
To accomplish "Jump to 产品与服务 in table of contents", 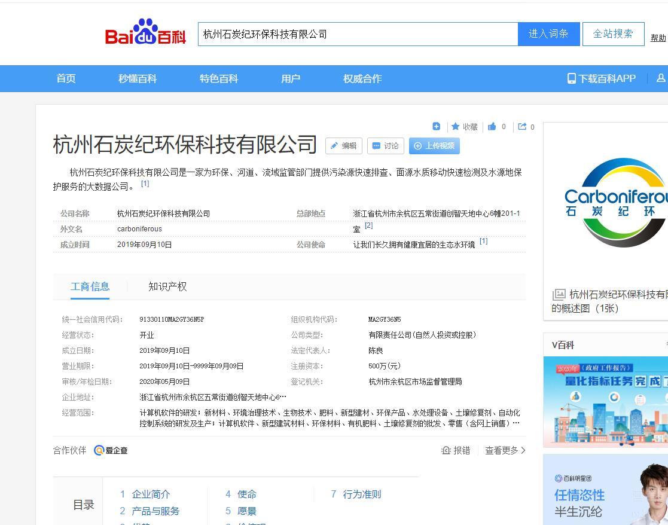I will click(x=155, y=511).
